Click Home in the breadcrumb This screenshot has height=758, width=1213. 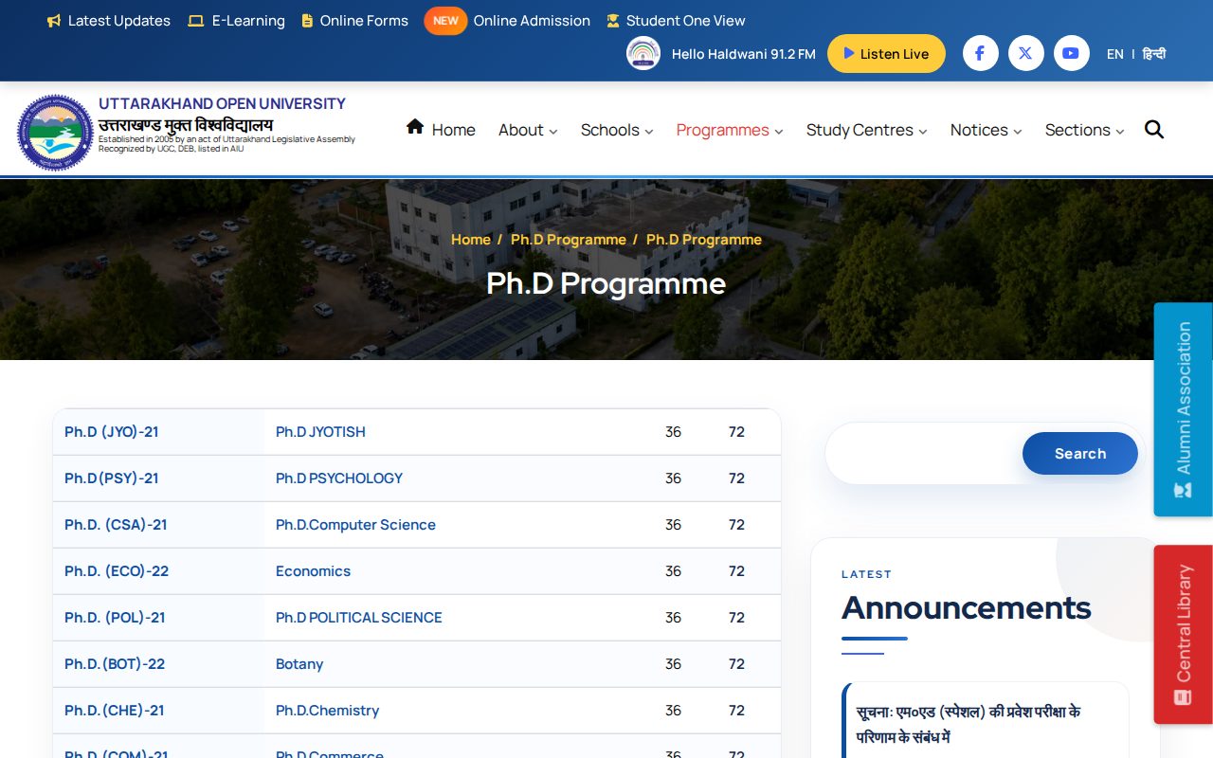coord(471,240)
